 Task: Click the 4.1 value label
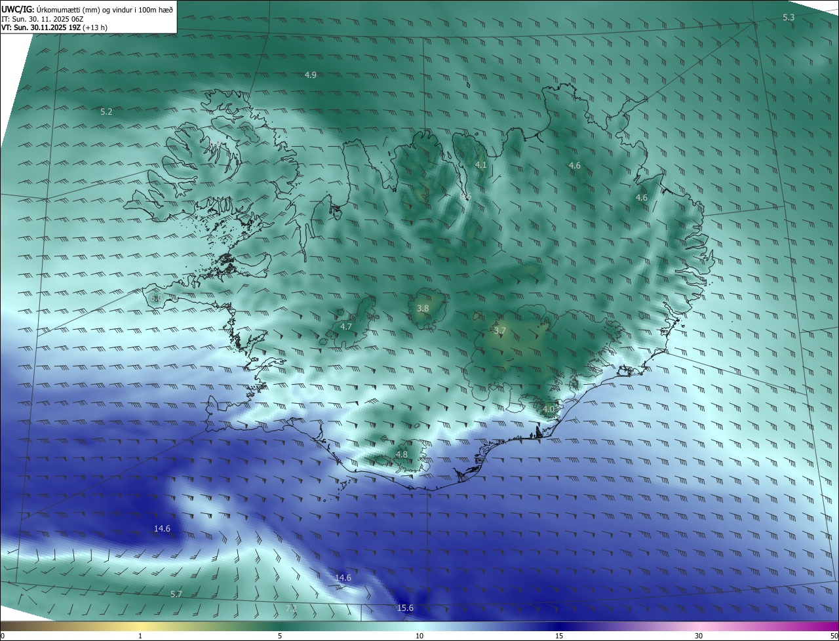481,165
